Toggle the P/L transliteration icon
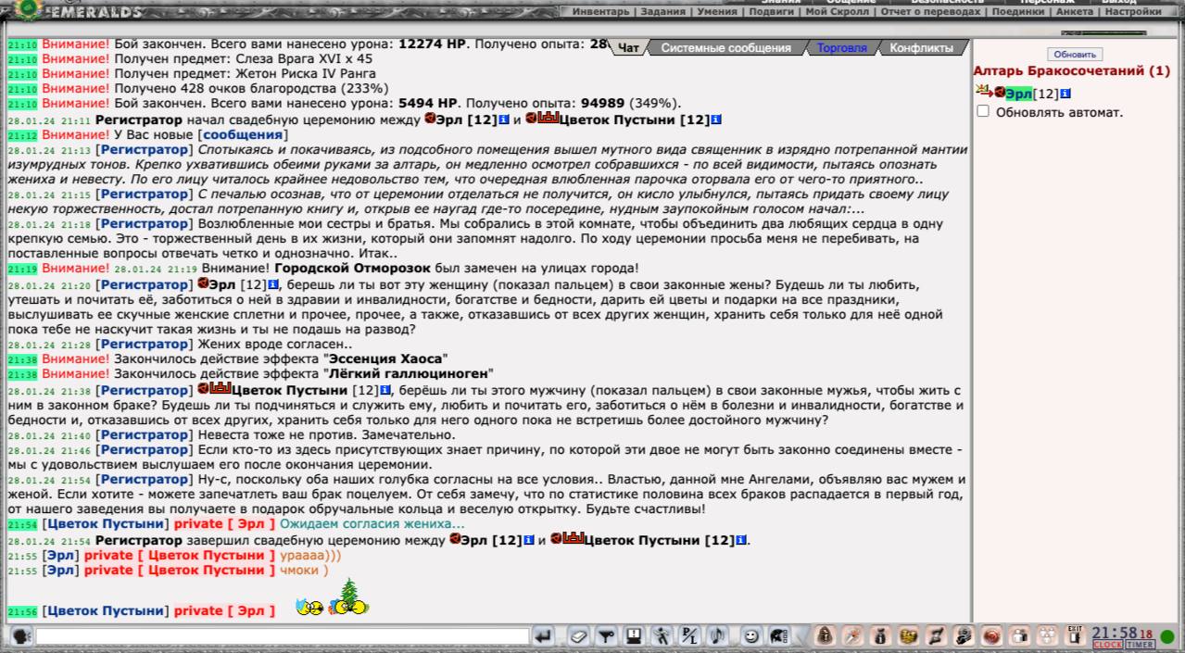The image size is (1185, 653). 689,636
